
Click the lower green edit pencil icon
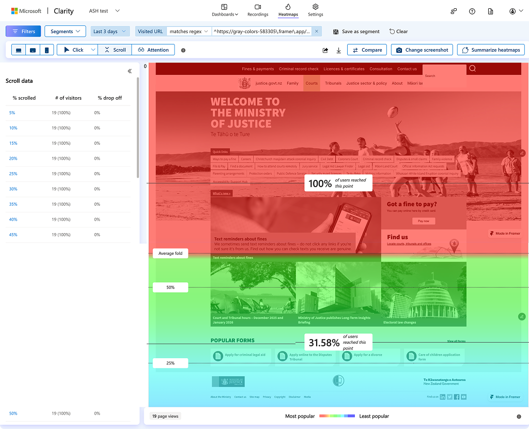pos(522,317)
